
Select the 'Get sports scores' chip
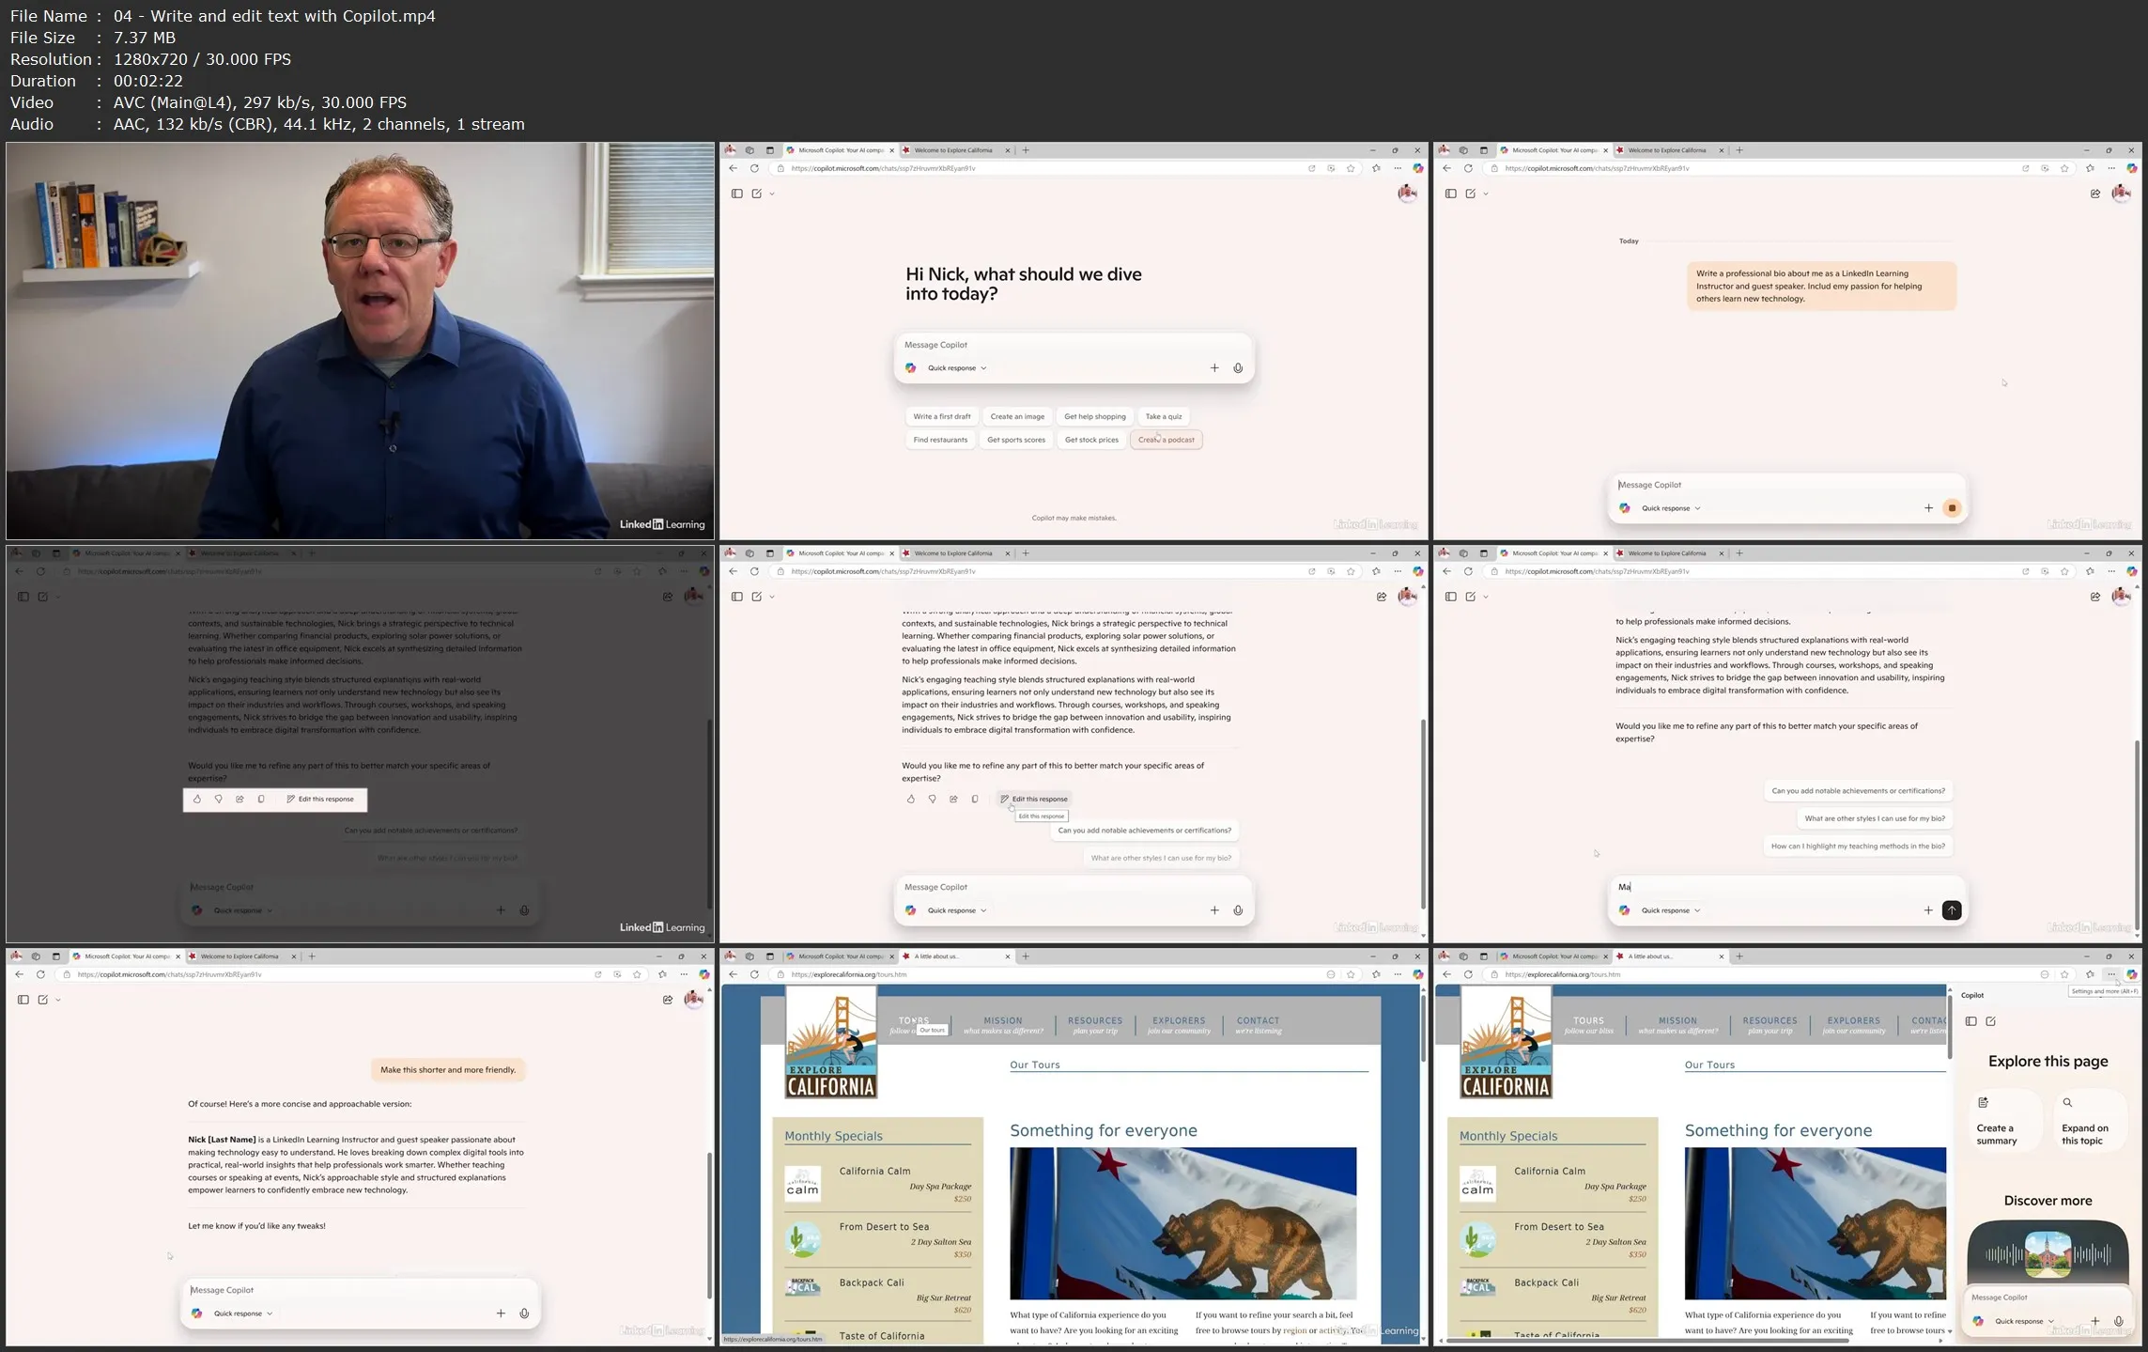click(1016, 440)
